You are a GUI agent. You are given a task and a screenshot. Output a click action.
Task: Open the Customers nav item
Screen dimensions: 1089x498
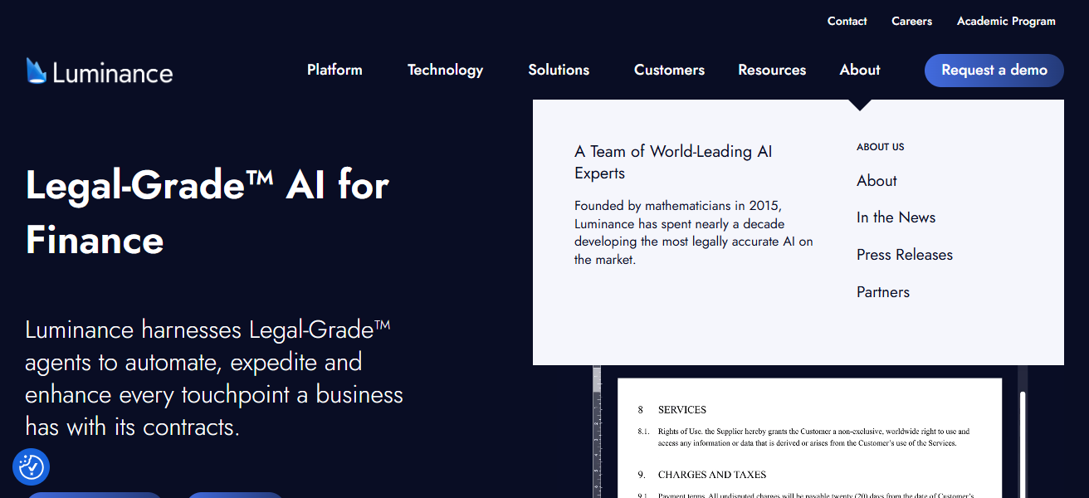pos(669,70)
